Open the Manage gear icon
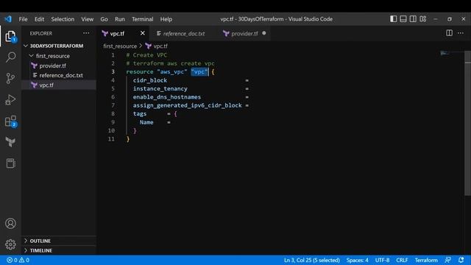The image size is (471, 265). tap(10, 244)
